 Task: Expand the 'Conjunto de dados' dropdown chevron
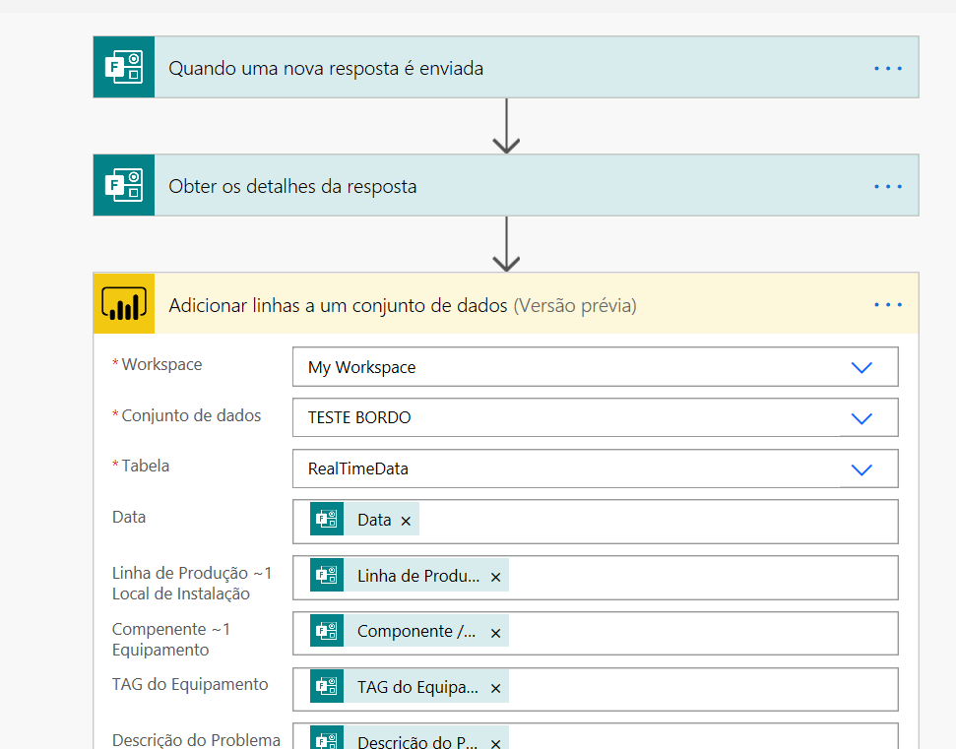pyautogui.click(x=861, y=418)
